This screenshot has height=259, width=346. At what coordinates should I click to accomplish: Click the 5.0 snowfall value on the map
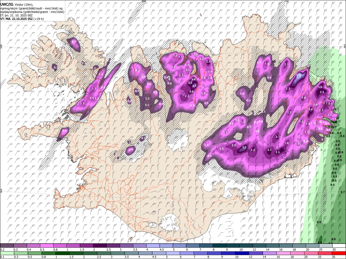(298, 76)
